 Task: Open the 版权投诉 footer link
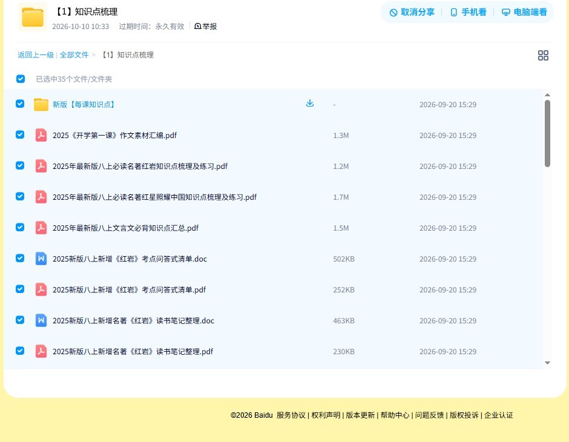coord(464,415)
